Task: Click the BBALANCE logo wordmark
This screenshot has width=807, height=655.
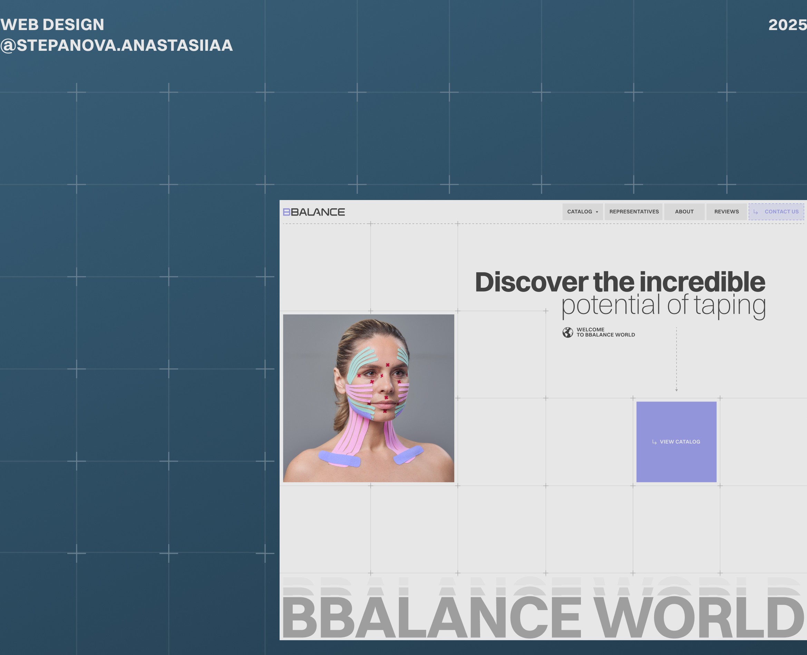Action: (314, 212)
